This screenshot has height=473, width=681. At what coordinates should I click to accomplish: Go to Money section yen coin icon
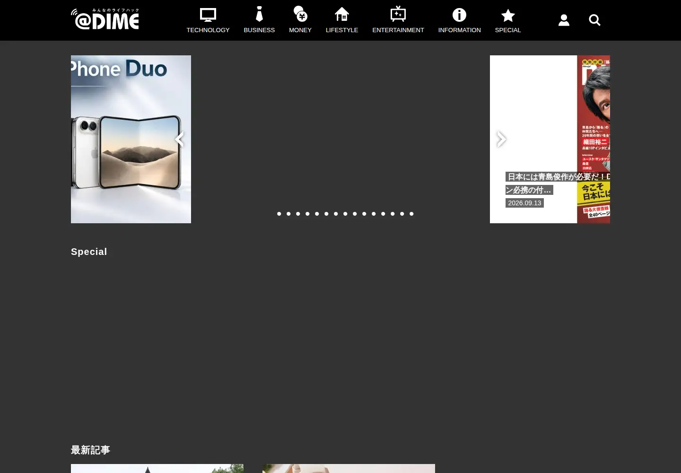point(300,14)
